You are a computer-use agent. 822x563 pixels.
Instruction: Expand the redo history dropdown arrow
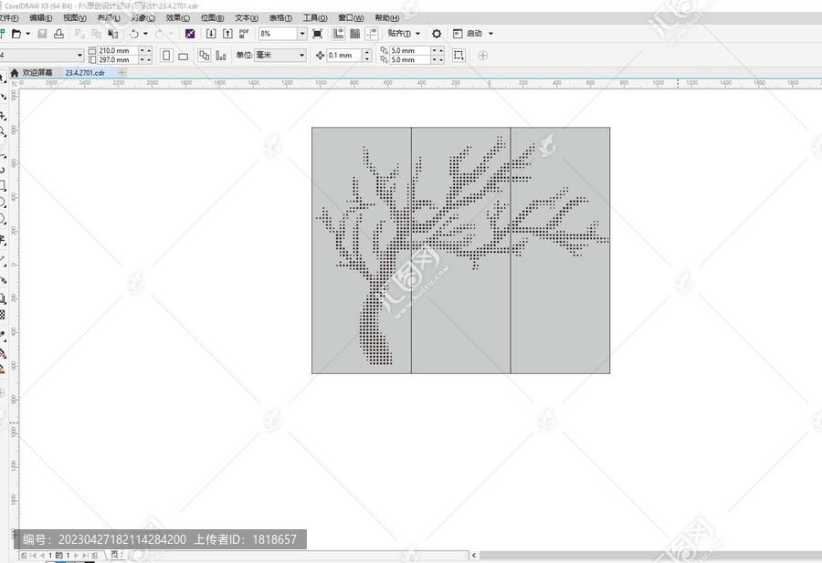[x=171, y=34]
